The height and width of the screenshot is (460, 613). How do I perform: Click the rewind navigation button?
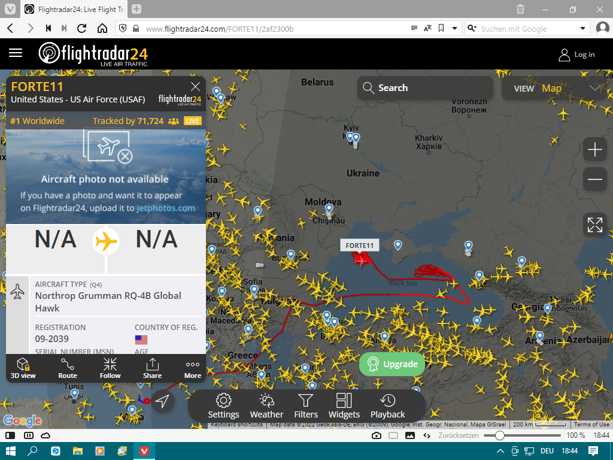pyautogui.click(x=48, y=29)
